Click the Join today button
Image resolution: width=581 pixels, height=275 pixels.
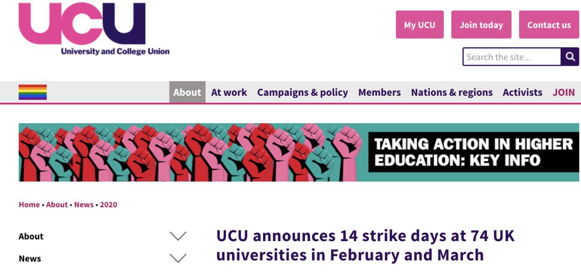coord(481,24)
